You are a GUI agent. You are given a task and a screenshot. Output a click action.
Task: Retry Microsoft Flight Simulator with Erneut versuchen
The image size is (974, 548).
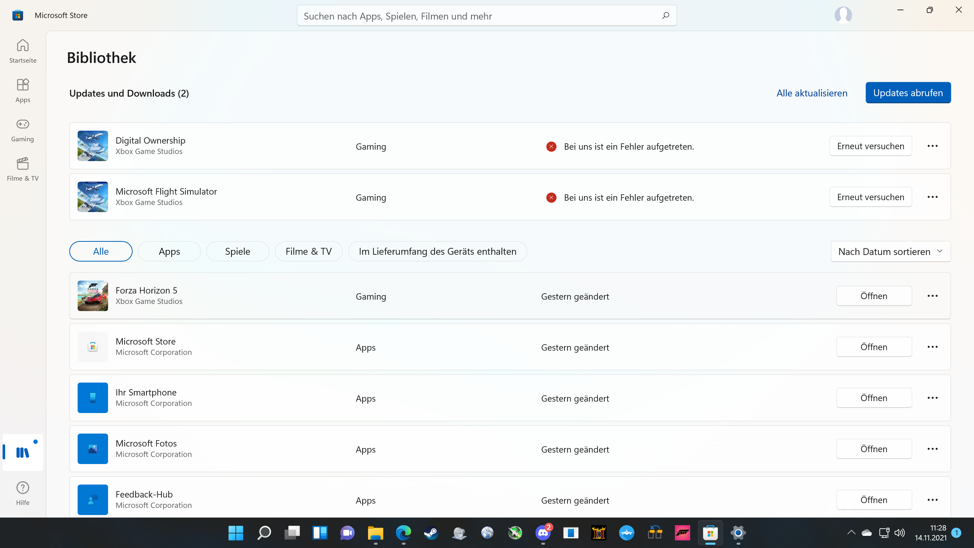871,197
